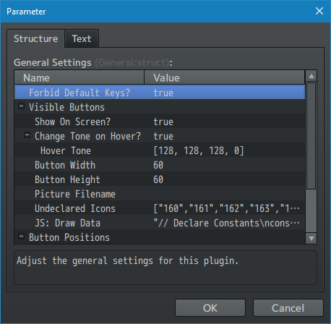Click the "// Declare Constants value
The image size is (331, 324).
pos(226,223)
